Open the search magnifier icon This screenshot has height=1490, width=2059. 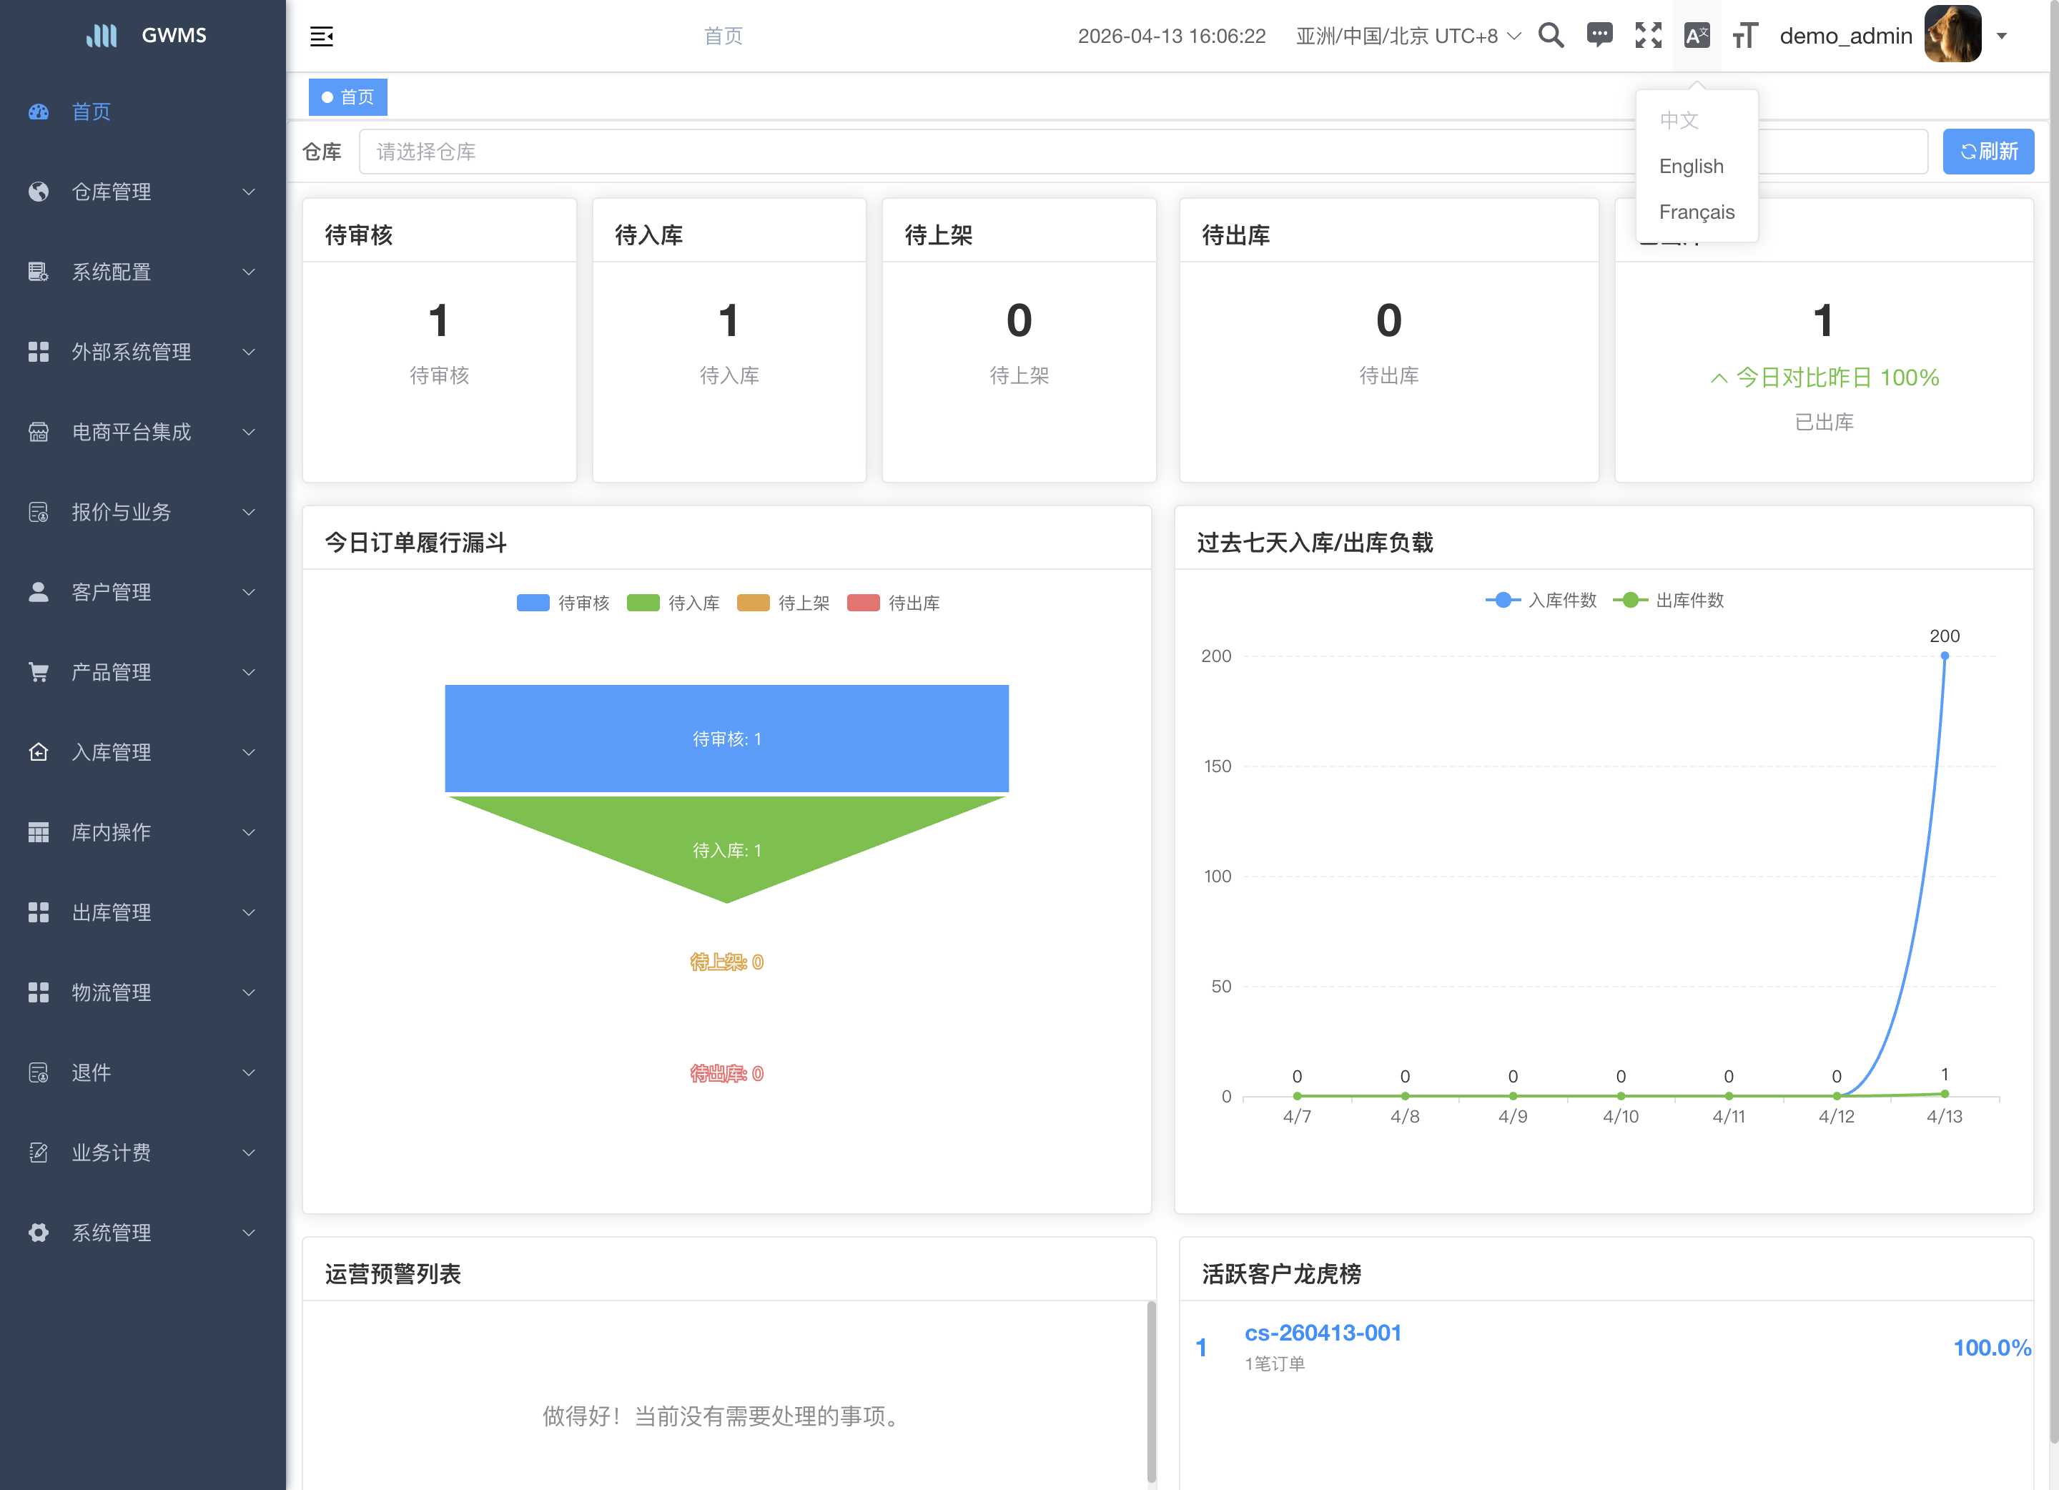click(x=1551, y=36)
